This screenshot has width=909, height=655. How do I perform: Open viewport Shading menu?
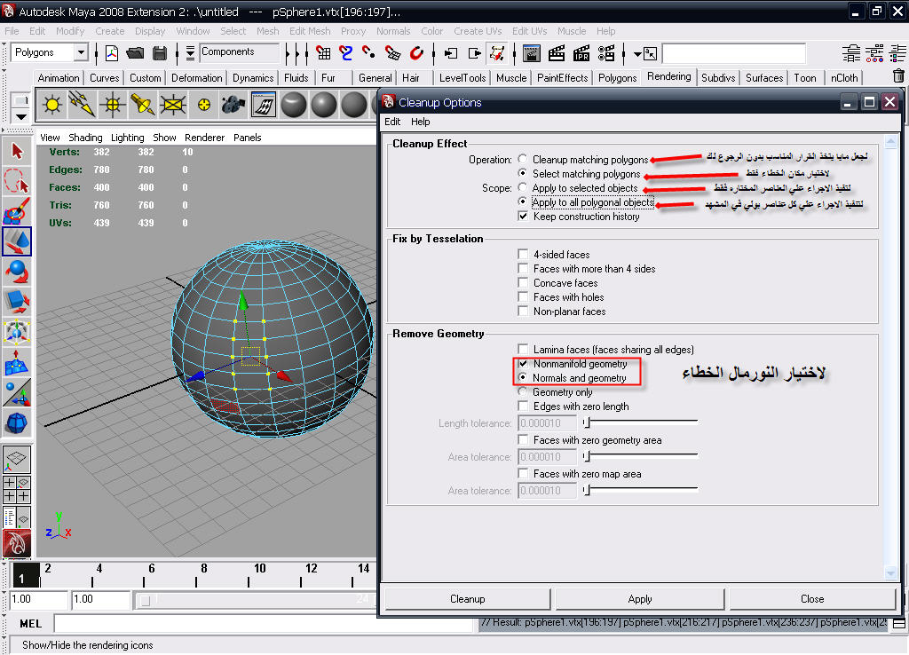point(85,138)
